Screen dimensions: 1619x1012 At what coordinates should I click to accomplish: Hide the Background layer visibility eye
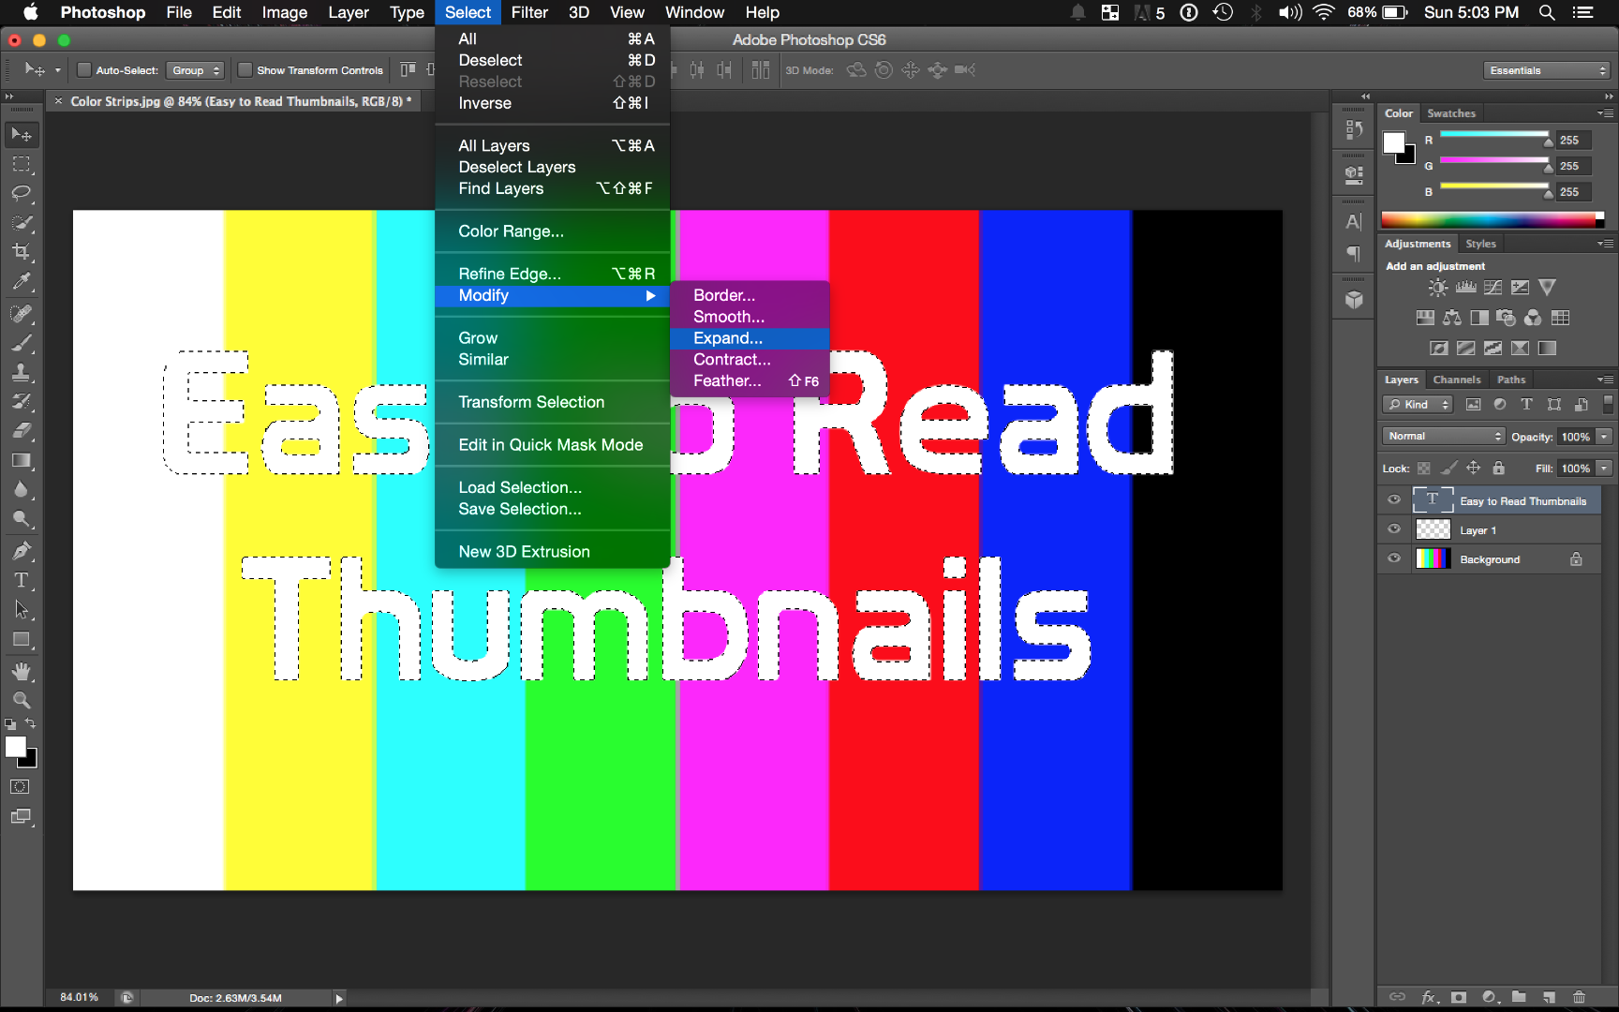[x=1393, y=558]
